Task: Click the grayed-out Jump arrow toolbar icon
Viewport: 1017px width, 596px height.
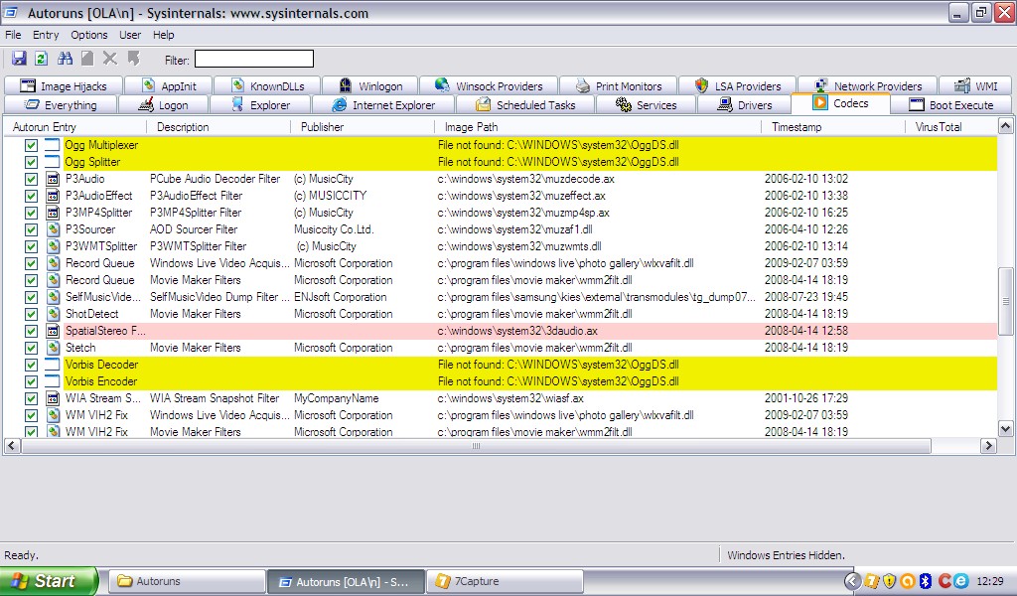Action: [x=133, y=59]
